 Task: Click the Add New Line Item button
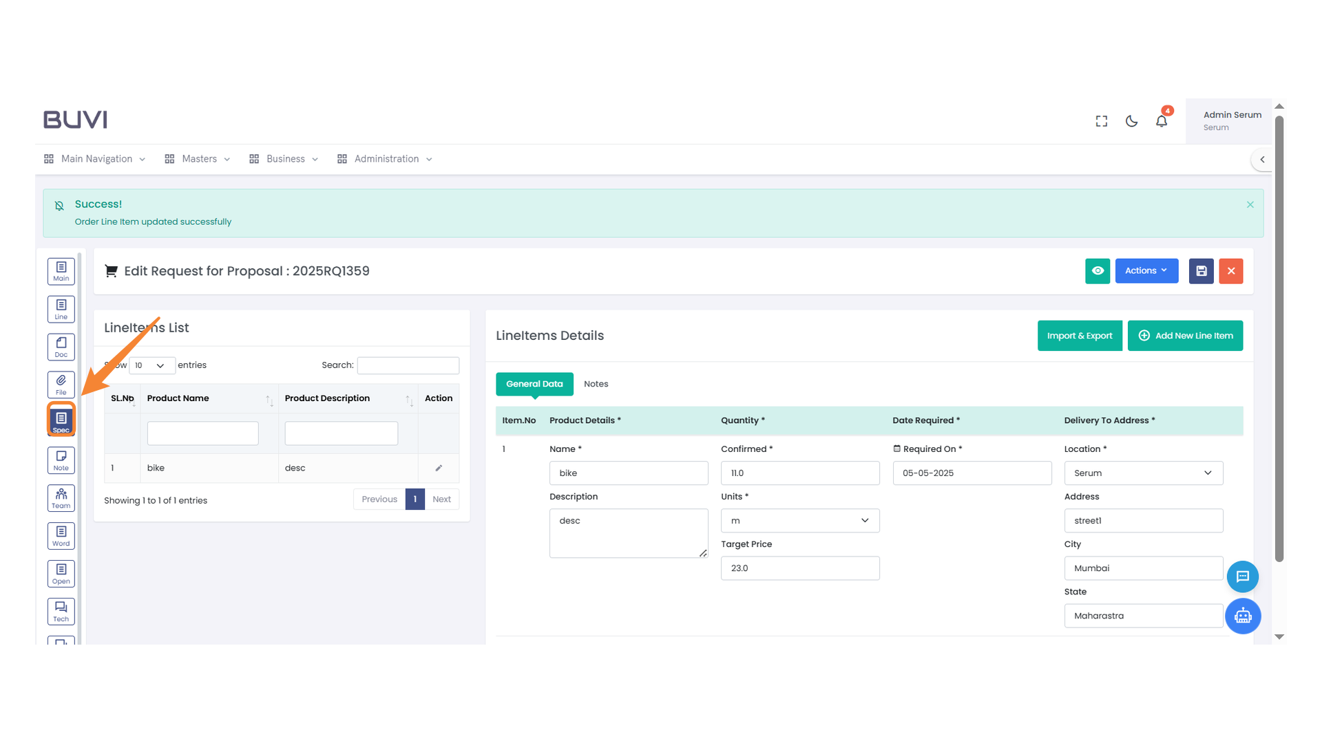(1185, 335)
